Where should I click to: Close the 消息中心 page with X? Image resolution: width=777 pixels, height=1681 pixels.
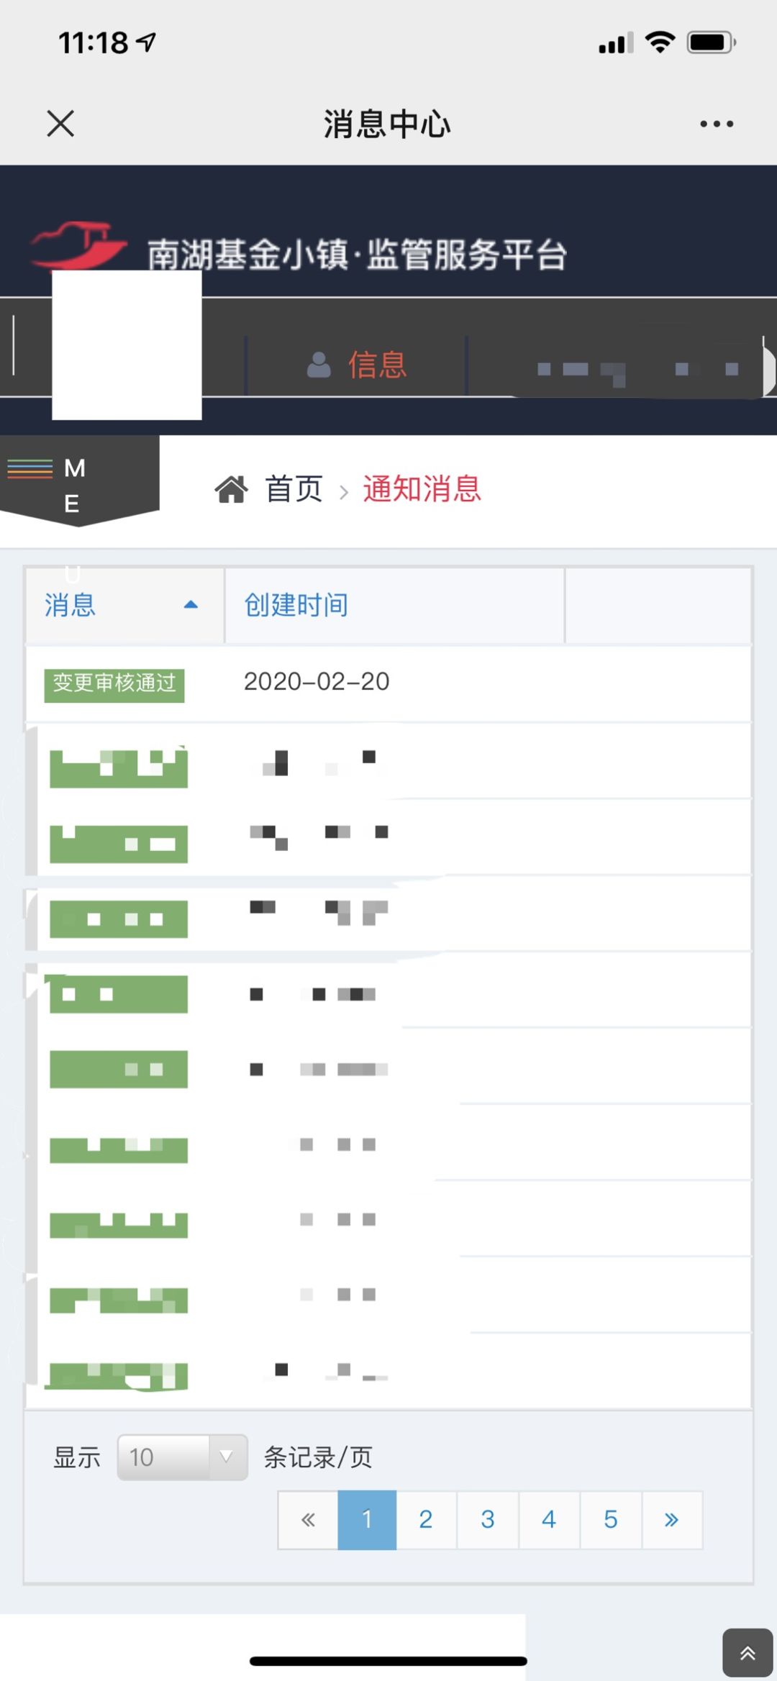point(60,124)
